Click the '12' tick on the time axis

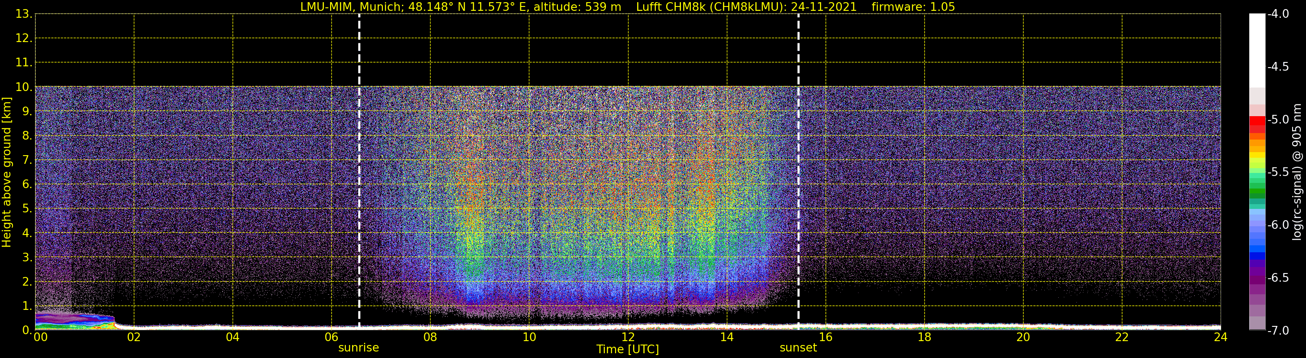coord(628,337)
